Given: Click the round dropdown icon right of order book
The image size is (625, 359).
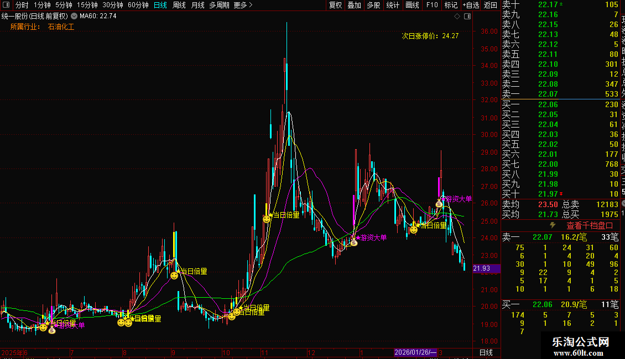Looking at the screenshot, I should (x=623, y=203).
